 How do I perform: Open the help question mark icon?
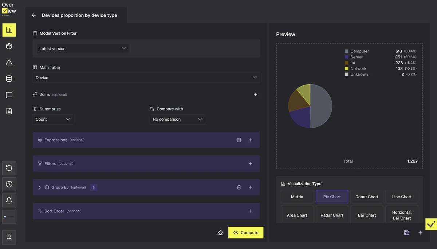click(9, 184)
